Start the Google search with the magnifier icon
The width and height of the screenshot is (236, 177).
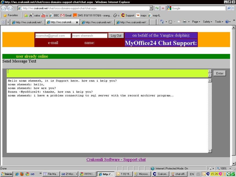coord(229,8)
